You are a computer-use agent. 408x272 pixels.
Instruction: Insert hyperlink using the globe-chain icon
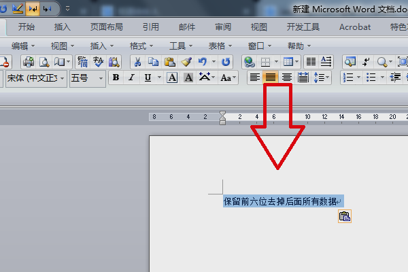pos(250,62)
